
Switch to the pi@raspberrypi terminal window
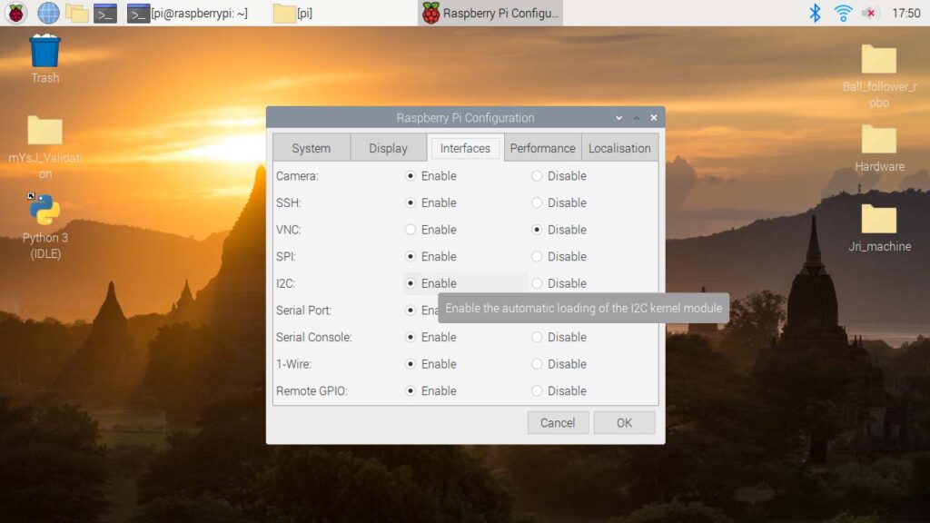[187, 13]
